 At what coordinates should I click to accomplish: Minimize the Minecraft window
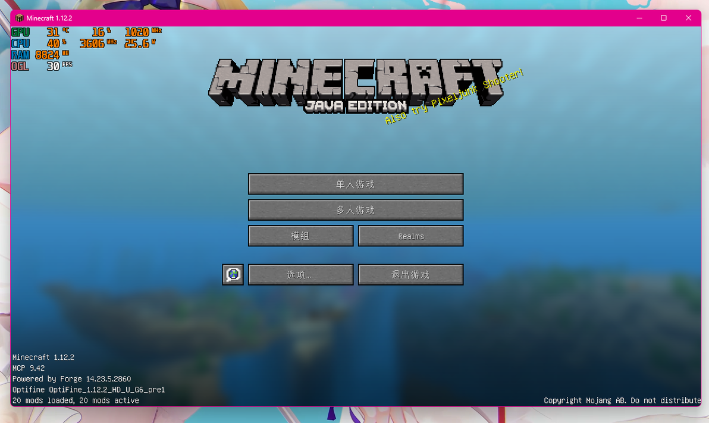coord(639,18)
